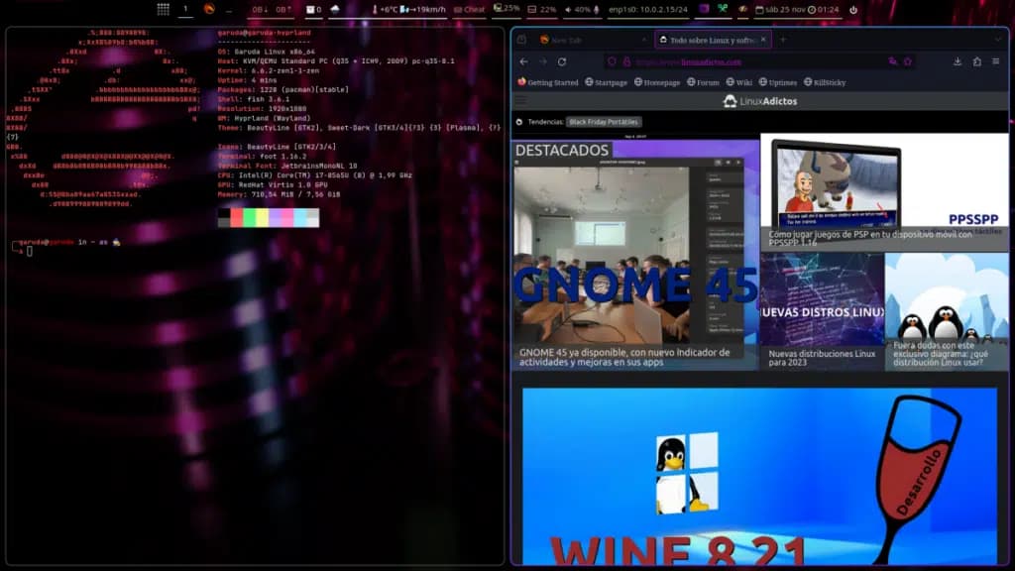Screen dimensions: 1015x571
Task: Click the shield tracking protection icon
Action: [612, 61]
